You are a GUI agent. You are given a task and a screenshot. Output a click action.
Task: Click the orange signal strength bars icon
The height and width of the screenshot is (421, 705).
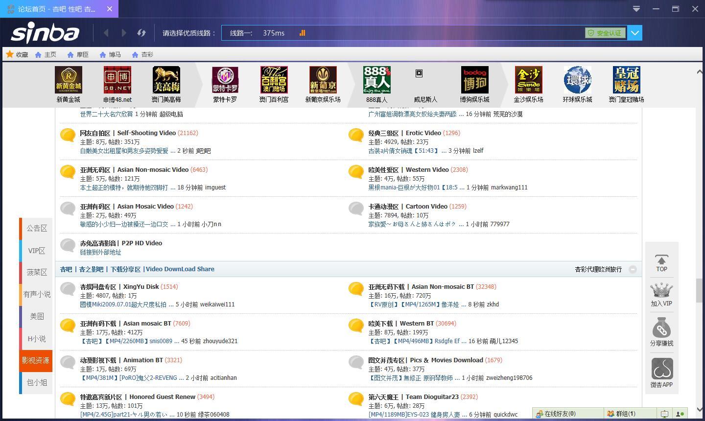pos(302,33)
